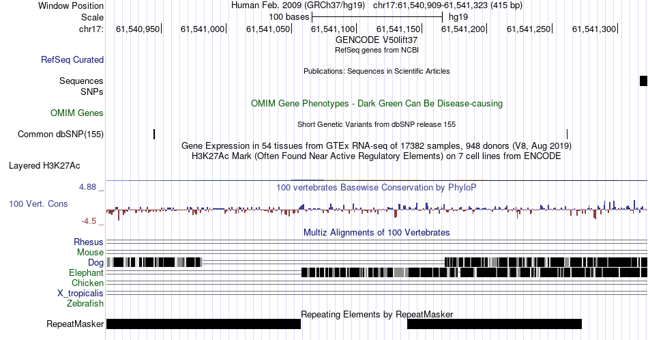The image size is (648, 340).
Task: Click the left RepeatMasker element block
Action: pos(203,324)
